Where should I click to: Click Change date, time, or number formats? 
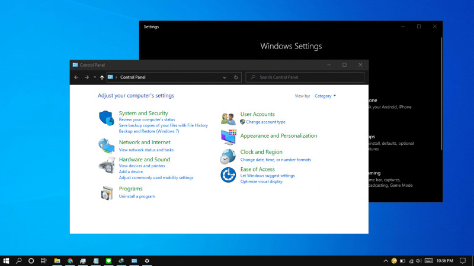[x=276, y=160]
